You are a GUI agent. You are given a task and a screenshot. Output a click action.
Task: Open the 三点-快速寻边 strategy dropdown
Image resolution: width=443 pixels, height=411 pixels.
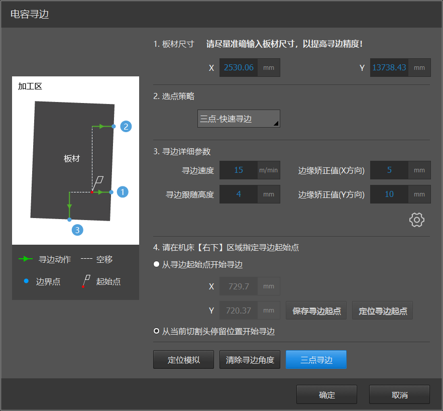pos(239,119)
